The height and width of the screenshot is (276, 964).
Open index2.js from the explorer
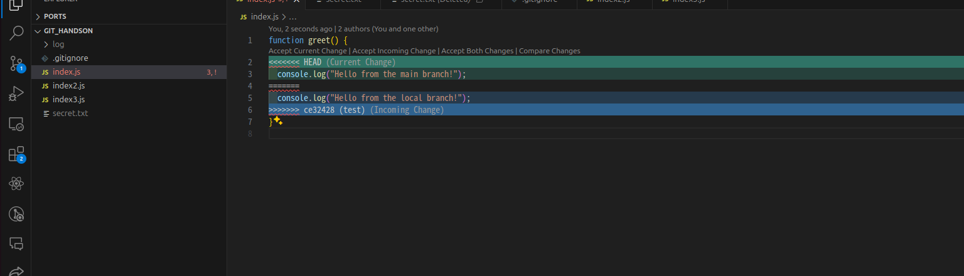click(129, 85)
